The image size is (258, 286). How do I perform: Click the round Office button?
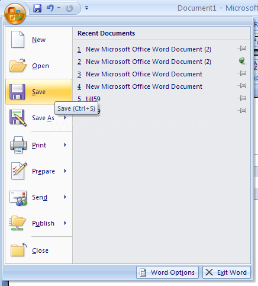tap(15, 14)
